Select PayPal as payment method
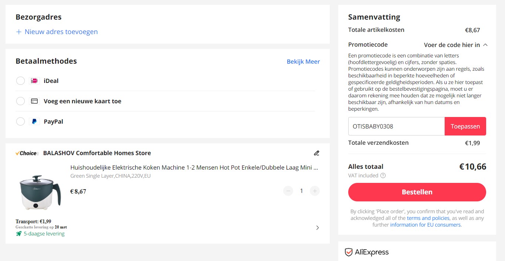 pyautogui.click(x=20, y=121)
